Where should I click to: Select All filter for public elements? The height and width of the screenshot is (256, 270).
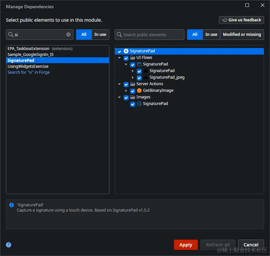195,35
